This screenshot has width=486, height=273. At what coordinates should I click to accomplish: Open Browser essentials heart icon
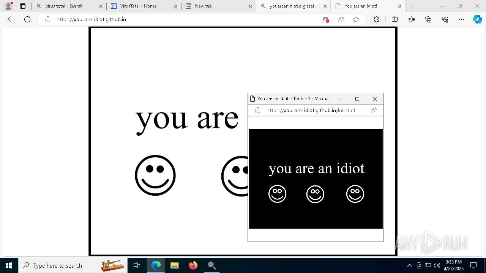click(x=445, y=19)
